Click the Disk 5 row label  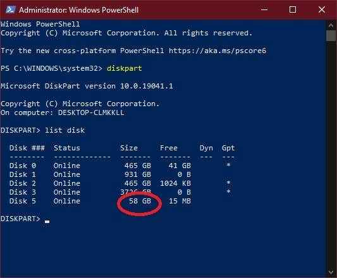[23, 201]
